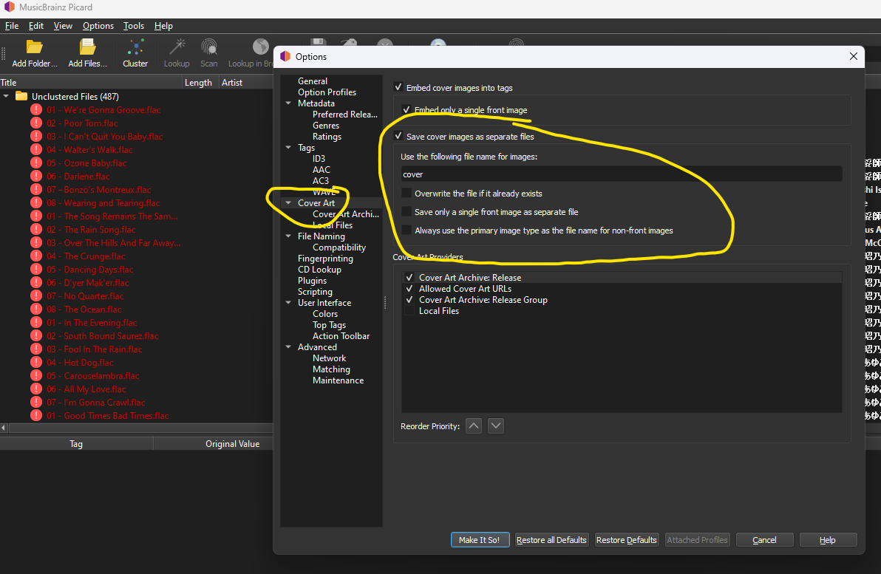Click the Lookup wand icon
Viewport: 881px width, 574px height.
coord(177,48)
